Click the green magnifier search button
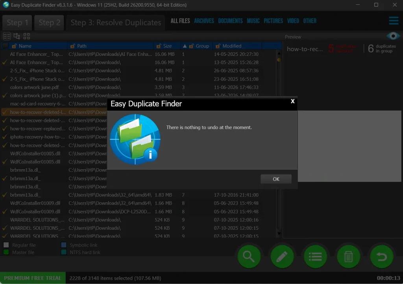 pyautogui.click(x=249, y=256)
